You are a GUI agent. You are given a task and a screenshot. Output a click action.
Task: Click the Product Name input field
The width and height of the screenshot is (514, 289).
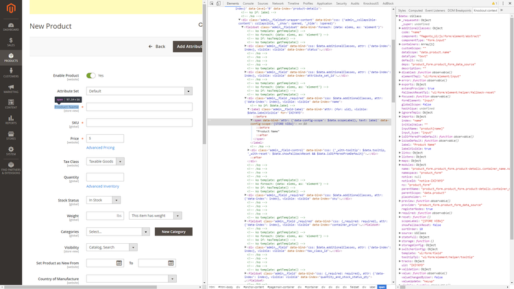point(139,107)
